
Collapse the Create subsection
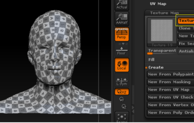click(156, 68)
